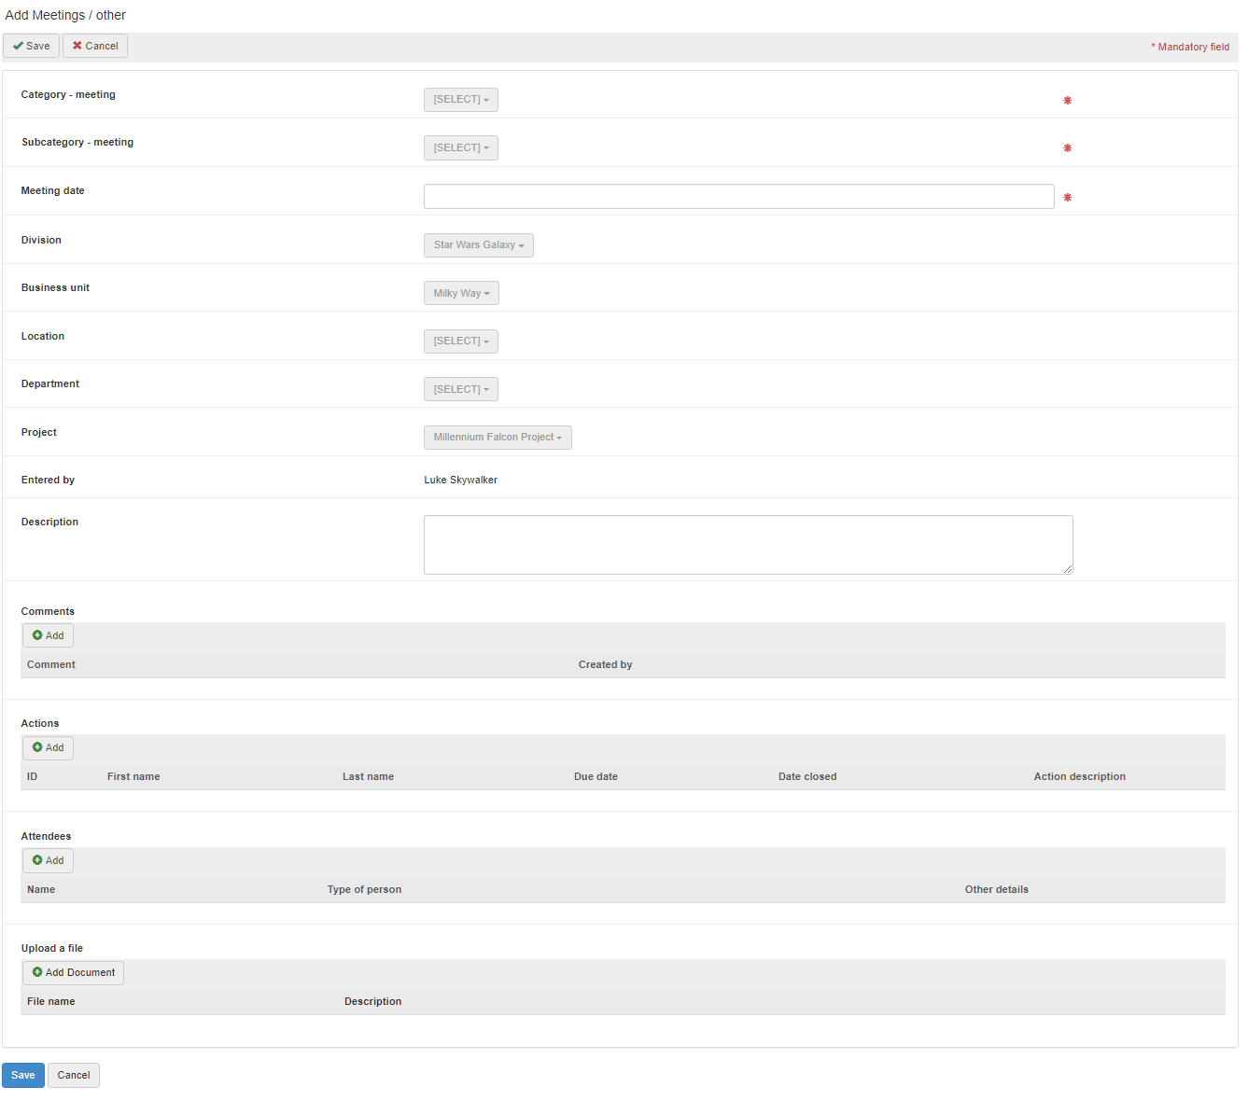The image size is (1248, 1101).
Task: Expand the Star Wars Galaxy division dropdown
Action: (x=479, y=245)
